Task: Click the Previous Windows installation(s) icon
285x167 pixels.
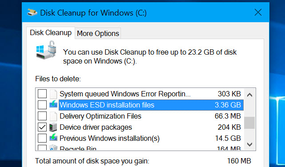Action: pyautogui.click(x=53, y=138)
